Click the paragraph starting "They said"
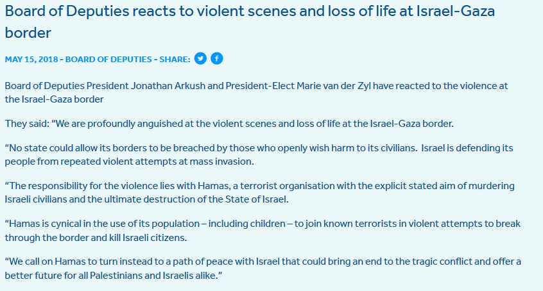This screenshot has height=291, width=543. (229, 124)
